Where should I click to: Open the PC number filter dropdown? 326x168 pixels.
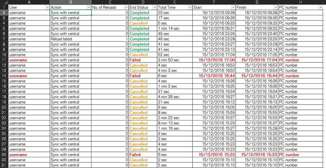[320, 7]
